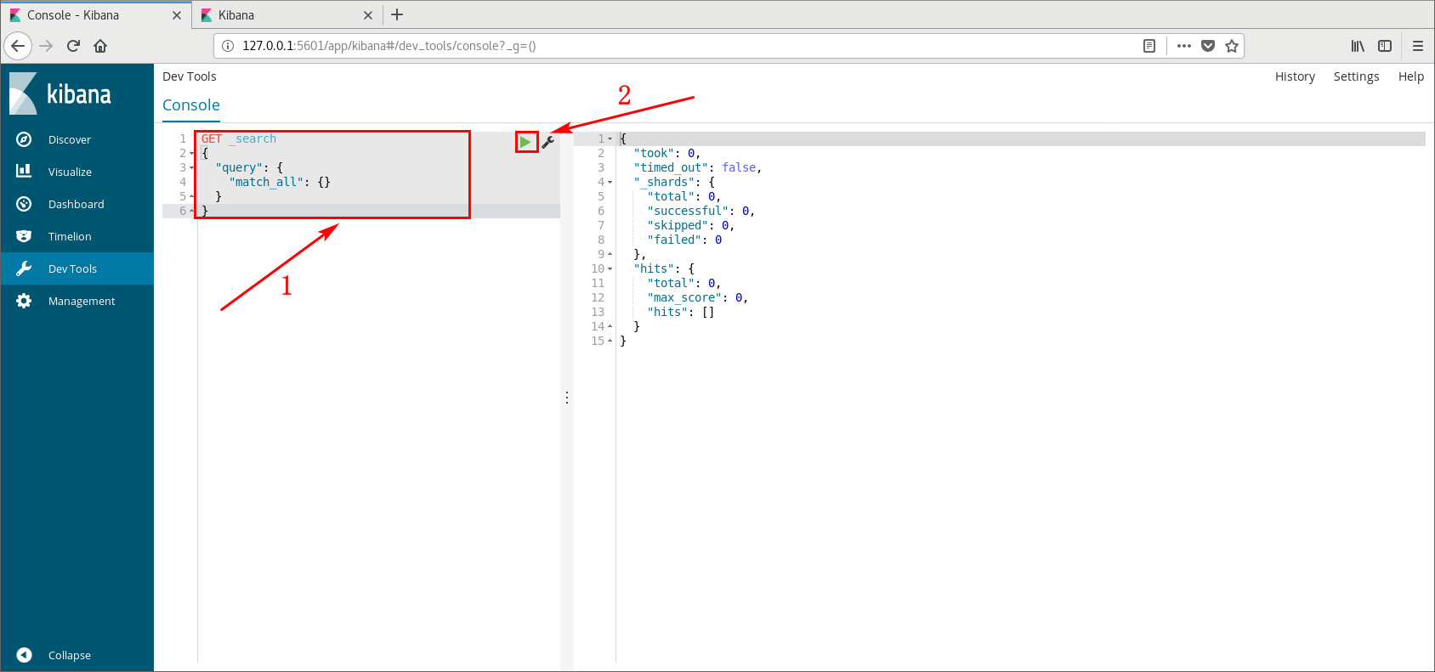The width and height of the screenshot is (1435, 672).
Task: Open the History panel
Action: click(1295, 76)
